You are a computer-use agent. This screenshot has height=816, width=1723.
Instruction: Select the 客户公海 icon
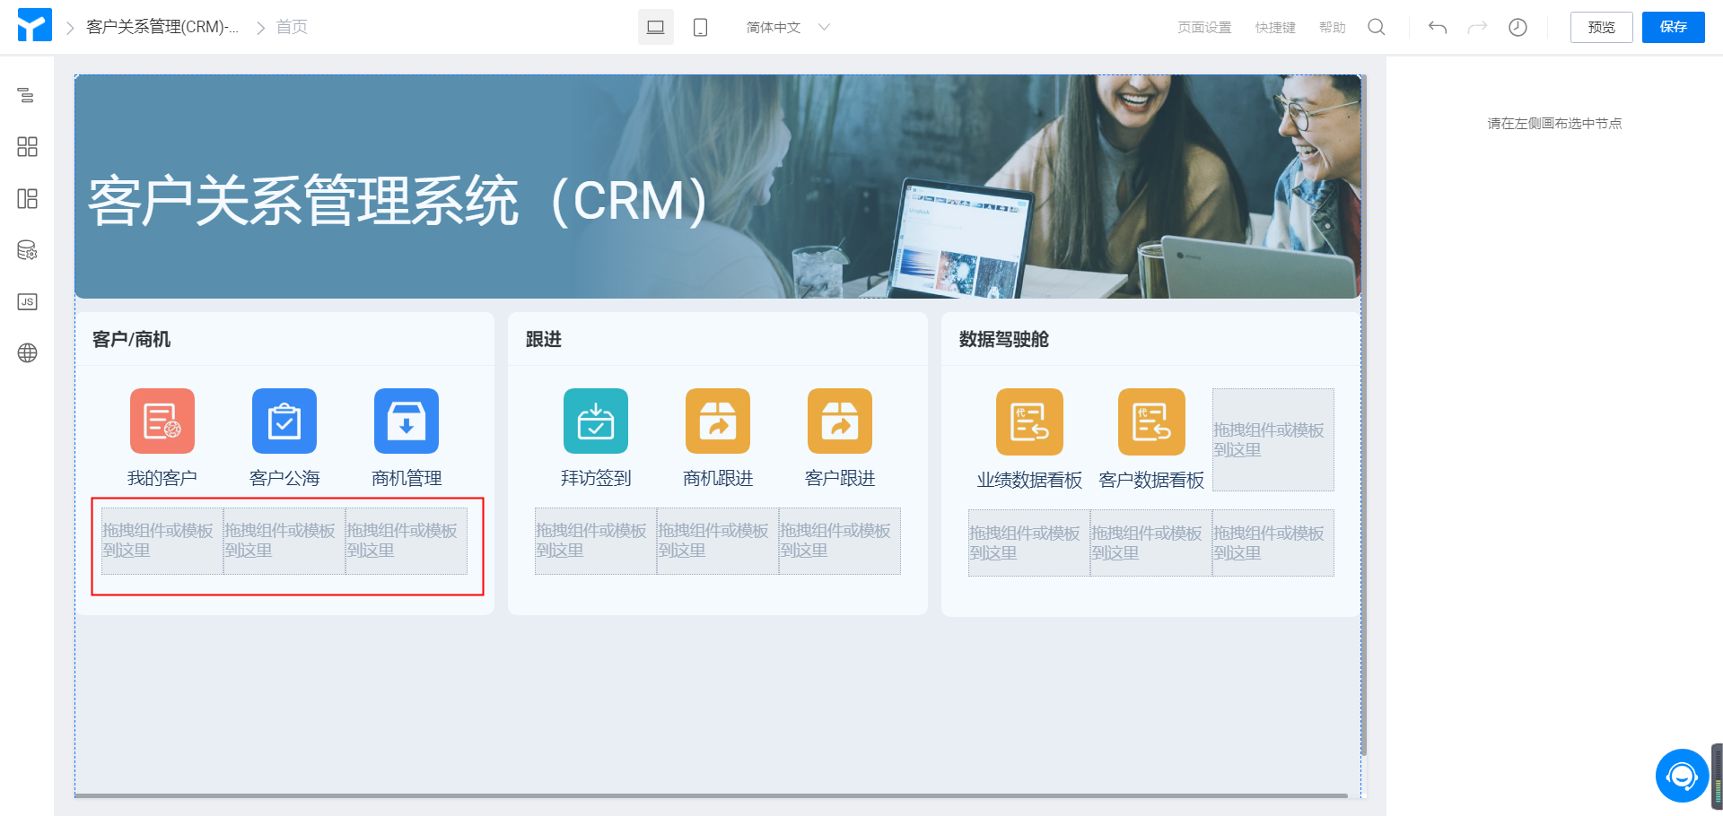click(x=284, y=421)
